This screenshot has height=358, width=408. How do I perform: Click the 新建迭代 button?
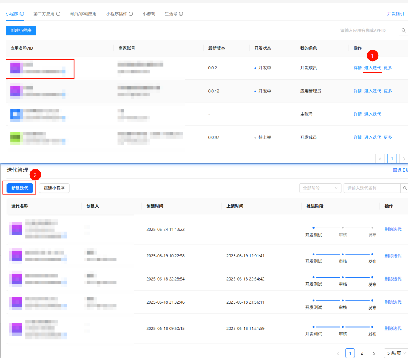click(19, 188)
